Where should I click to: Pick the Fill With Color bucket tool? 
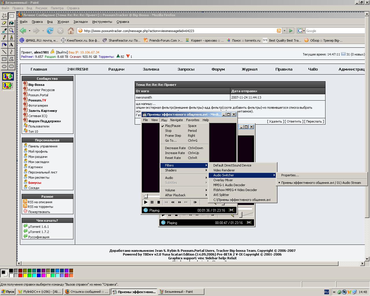coord(11,23)
